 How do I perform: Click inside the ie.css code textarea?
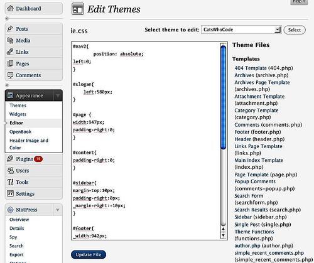(x=146, y=141)
